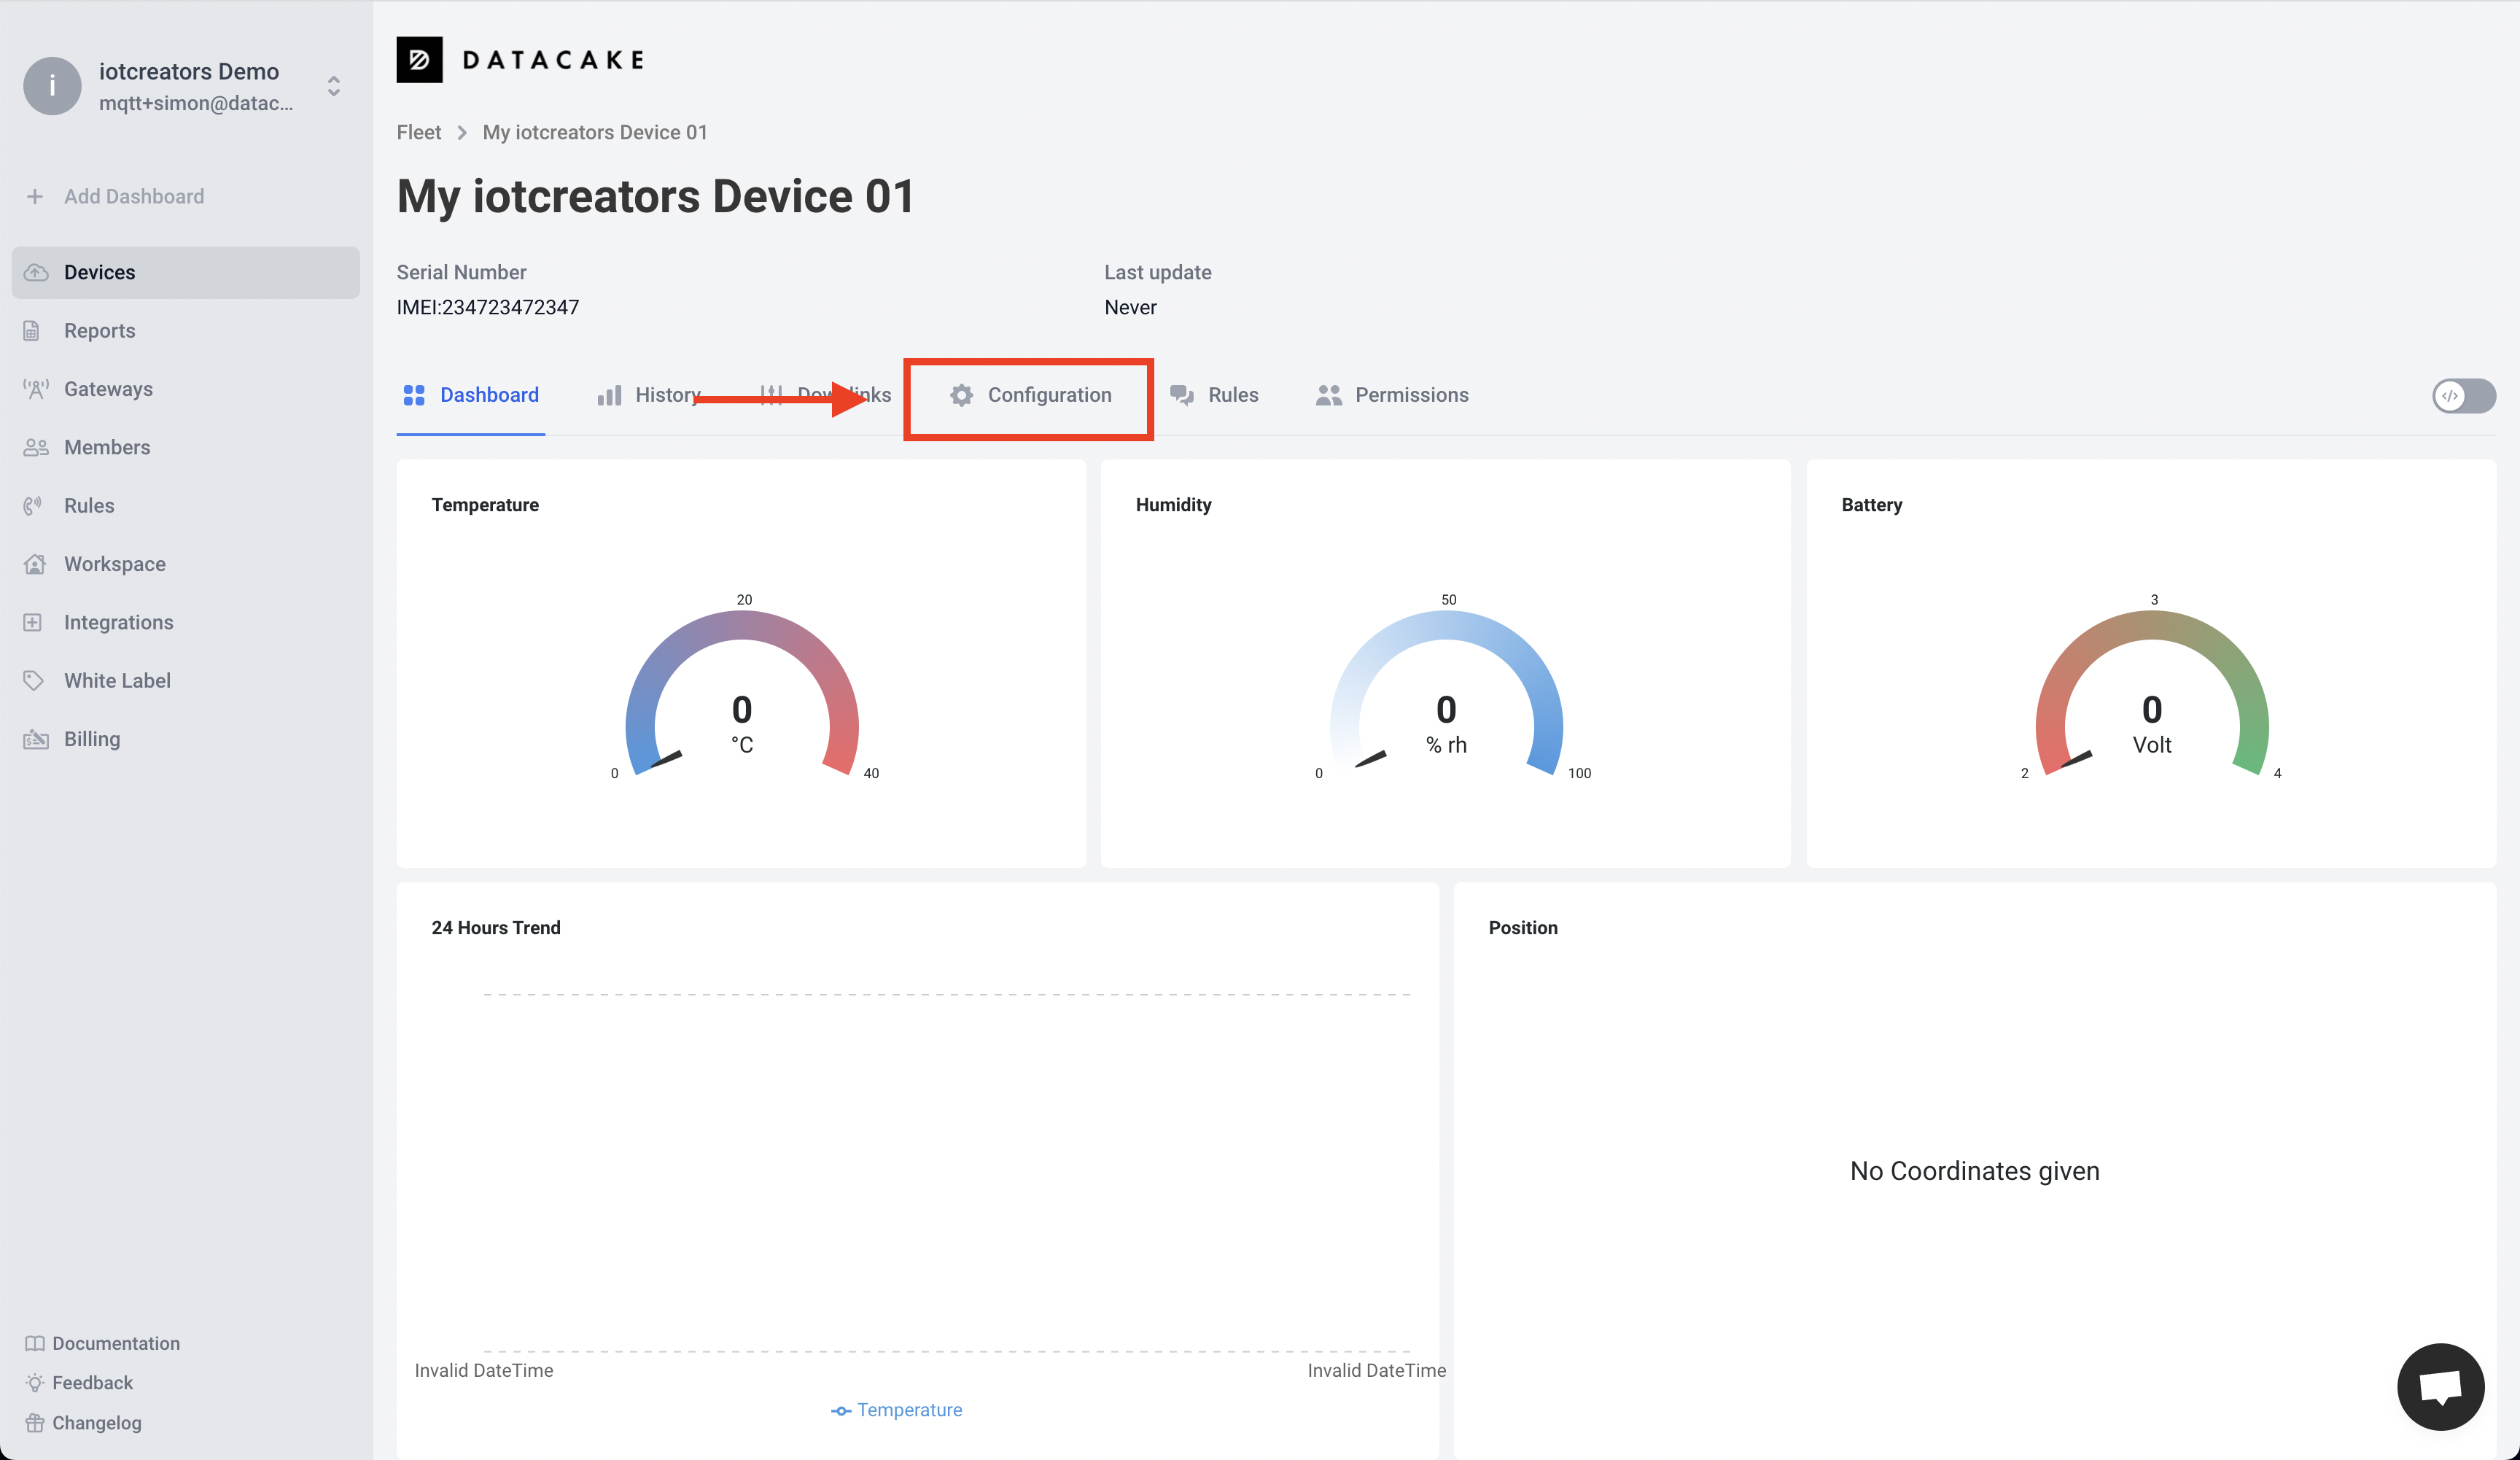Click the Downlinks sliders icon
Image resolution: width=2520 pixels, height=1460 pixels.
[x=771, y=395]
